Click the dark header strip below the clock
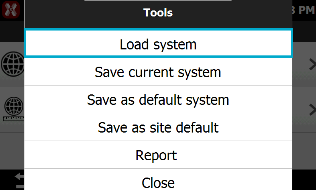The image size is (316, 190). click(304, 31)
